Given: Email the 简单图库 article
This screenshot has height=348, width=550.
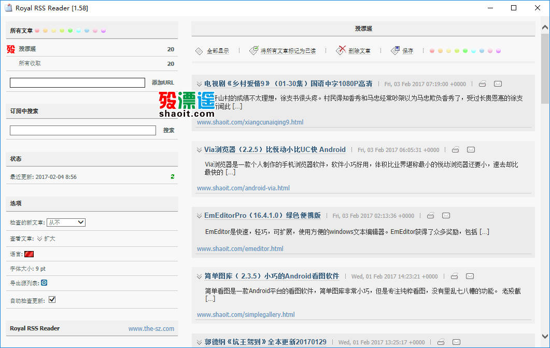Looking at the screenshot, I should coord(470,276).
